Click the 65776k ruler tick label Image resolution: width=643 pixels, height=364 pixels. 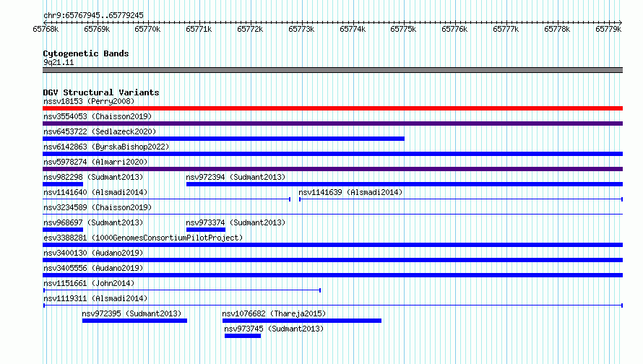coord(454,29)
